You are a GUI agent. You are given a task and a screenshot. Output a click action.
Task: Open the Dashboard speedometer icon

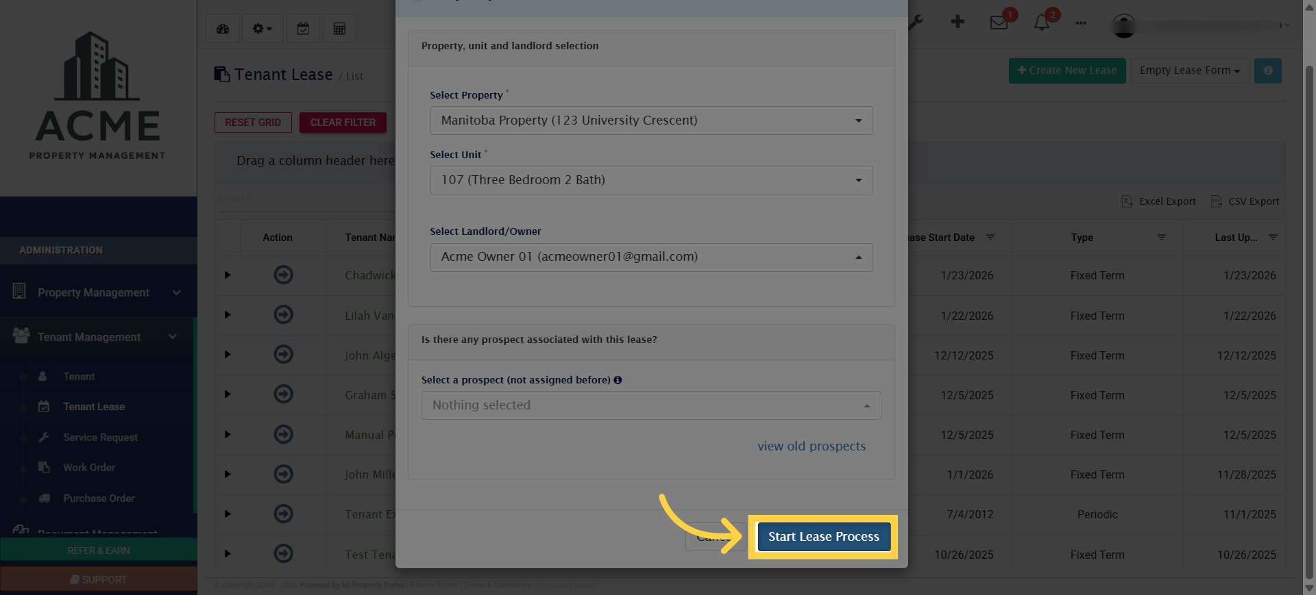click(x=223, y=28)
